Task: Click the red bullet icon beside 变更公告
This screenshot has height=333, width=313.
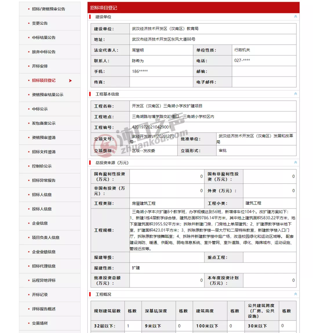Action: pos(28,23)
